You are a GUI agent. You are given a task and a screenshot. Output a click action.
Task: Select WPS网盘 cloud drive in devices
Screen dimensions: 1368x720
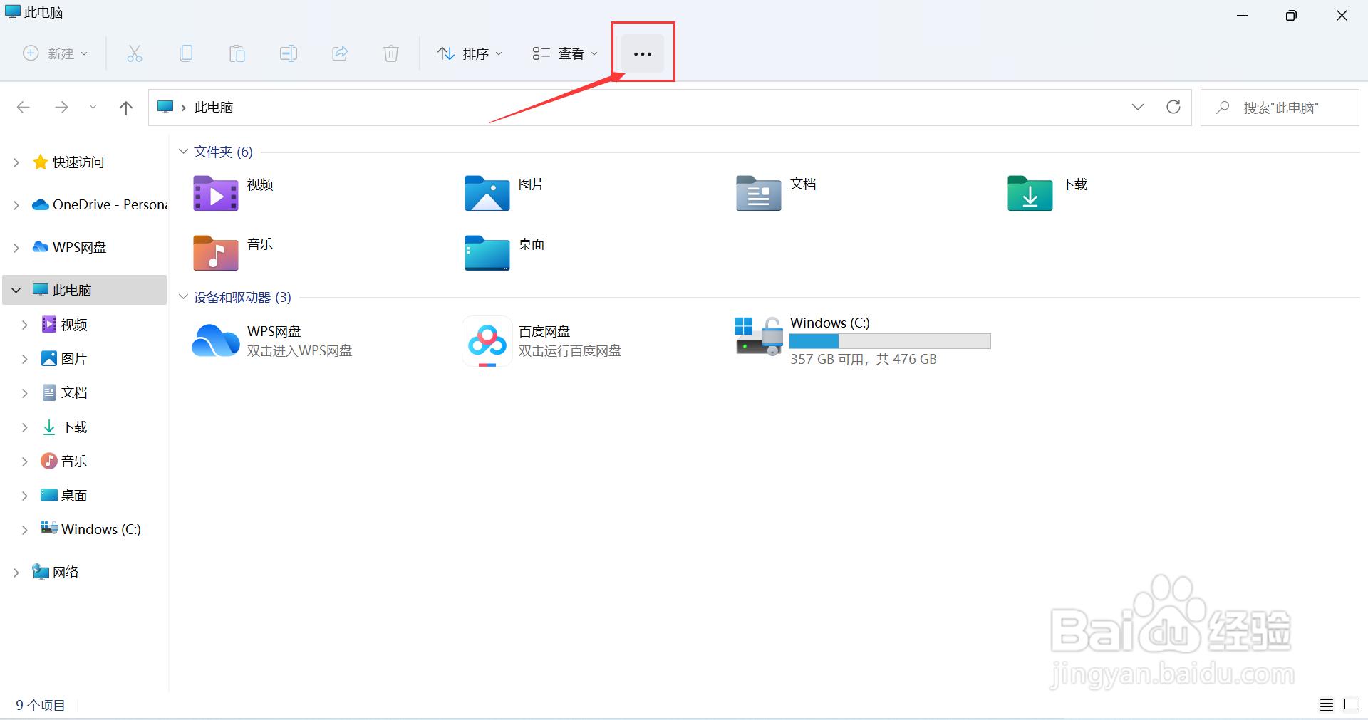[x=216, y=340]
